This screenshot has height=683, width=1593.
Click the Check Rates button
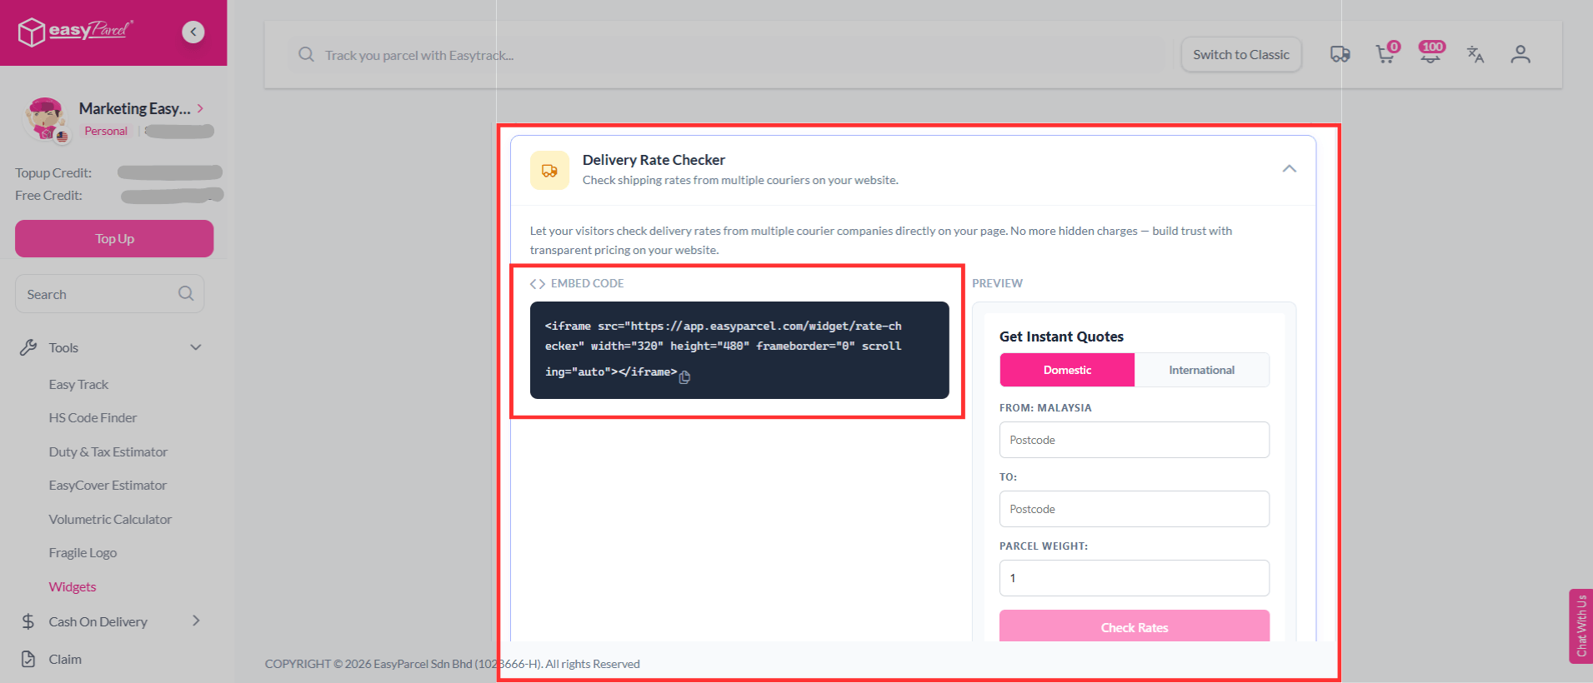coord(1135,626)
